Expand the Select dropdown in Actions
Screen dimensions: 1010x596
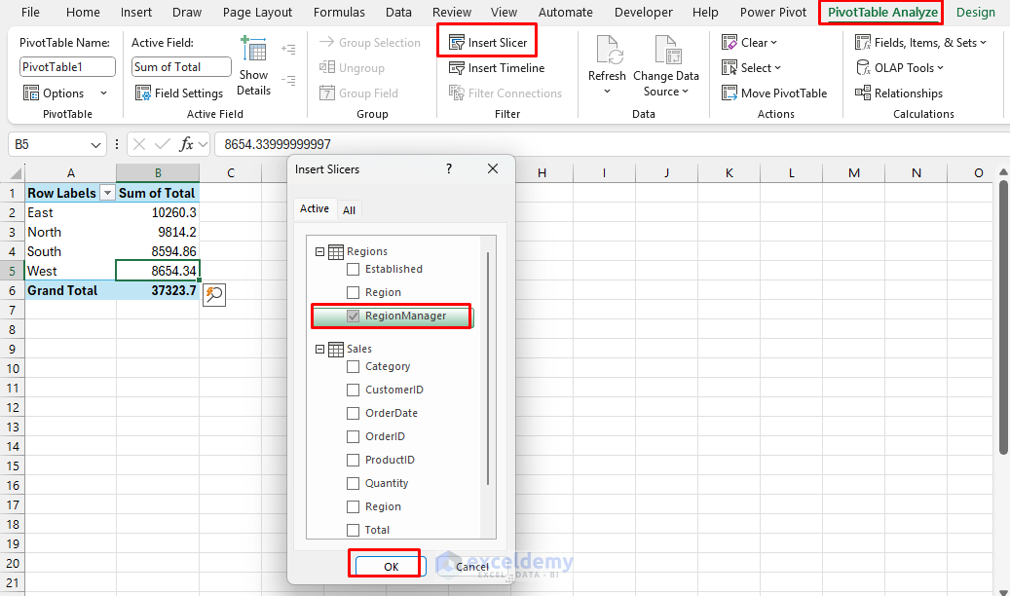777,67
